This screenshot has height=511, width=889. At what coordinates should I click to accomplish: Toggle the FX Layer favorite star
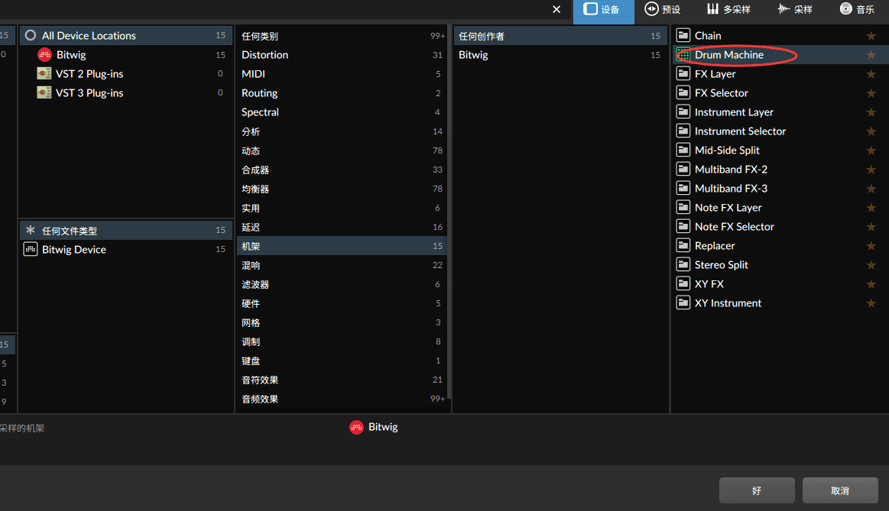coord(871,74)
